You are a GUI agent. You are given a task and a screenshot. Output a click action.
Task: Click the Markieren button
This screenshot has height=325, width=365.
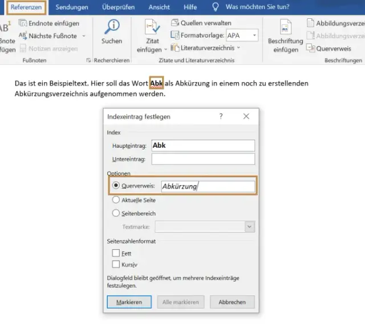tap(129, 302)
